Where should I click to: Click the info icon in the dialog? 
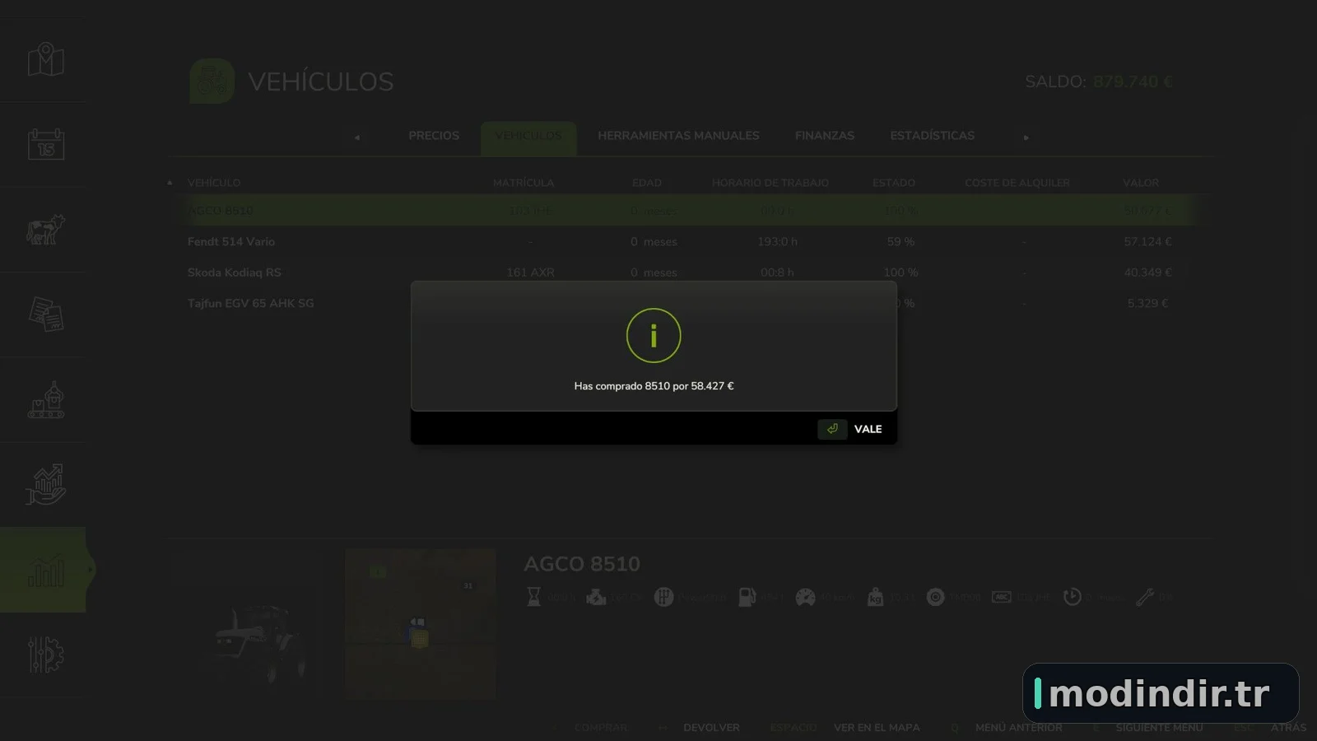click(x=654, y=335)
